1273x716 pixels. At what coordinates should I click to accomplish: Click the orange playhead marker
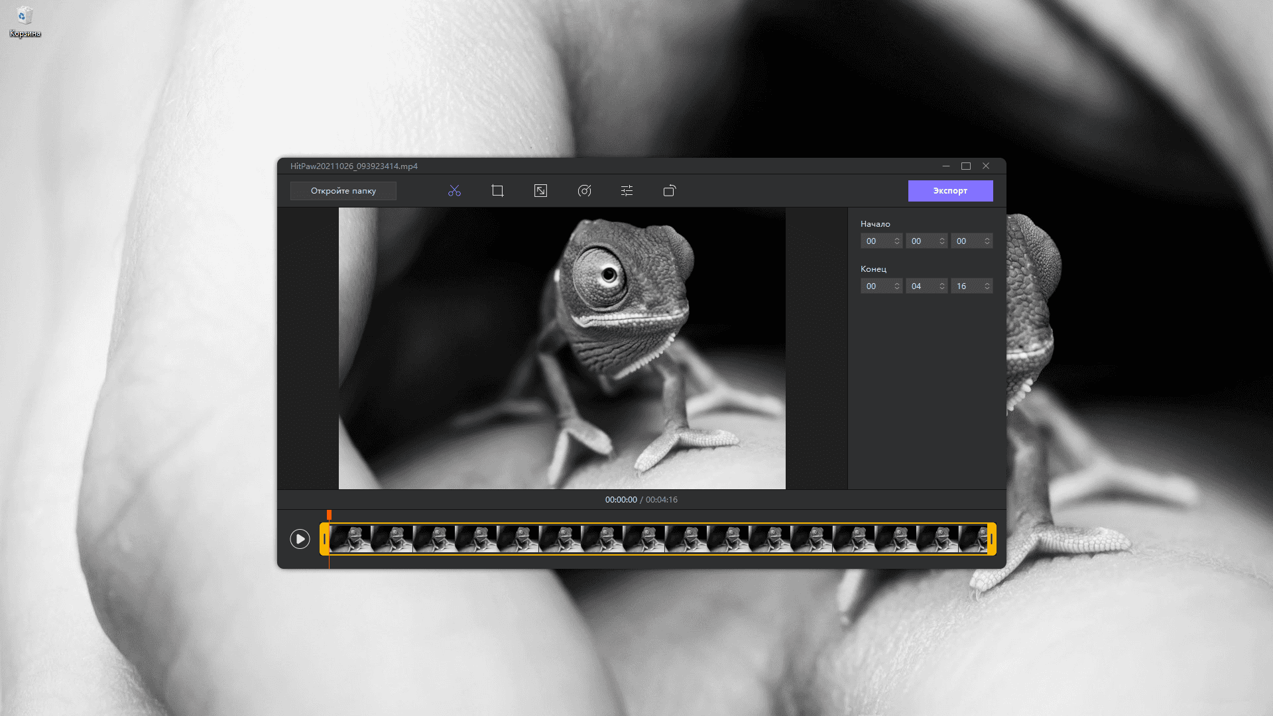(x=329, y=515)
